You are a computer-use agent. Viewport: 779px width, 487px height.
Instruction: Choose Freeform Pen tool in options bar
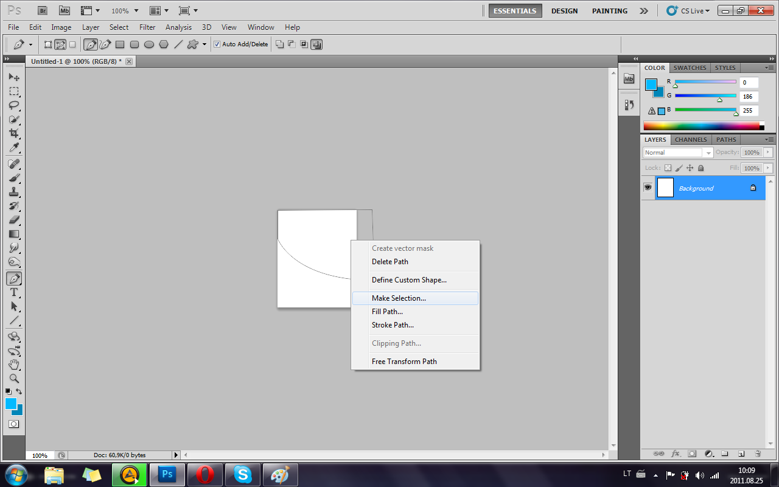point(105,44)
